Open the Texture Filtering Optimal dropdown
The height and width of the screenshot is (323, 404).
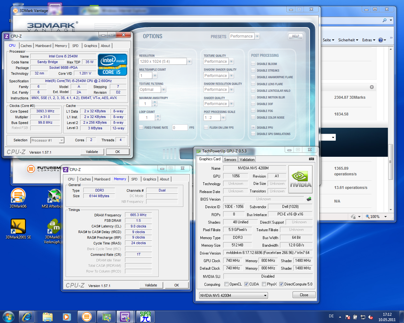click(163, 90)
